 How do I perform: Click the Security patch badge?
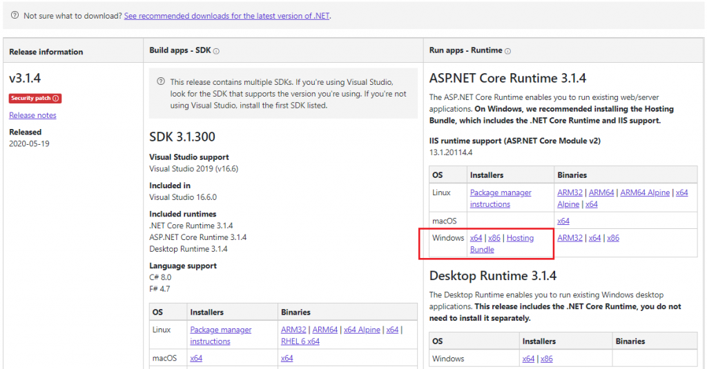click(x=35, y=98)
